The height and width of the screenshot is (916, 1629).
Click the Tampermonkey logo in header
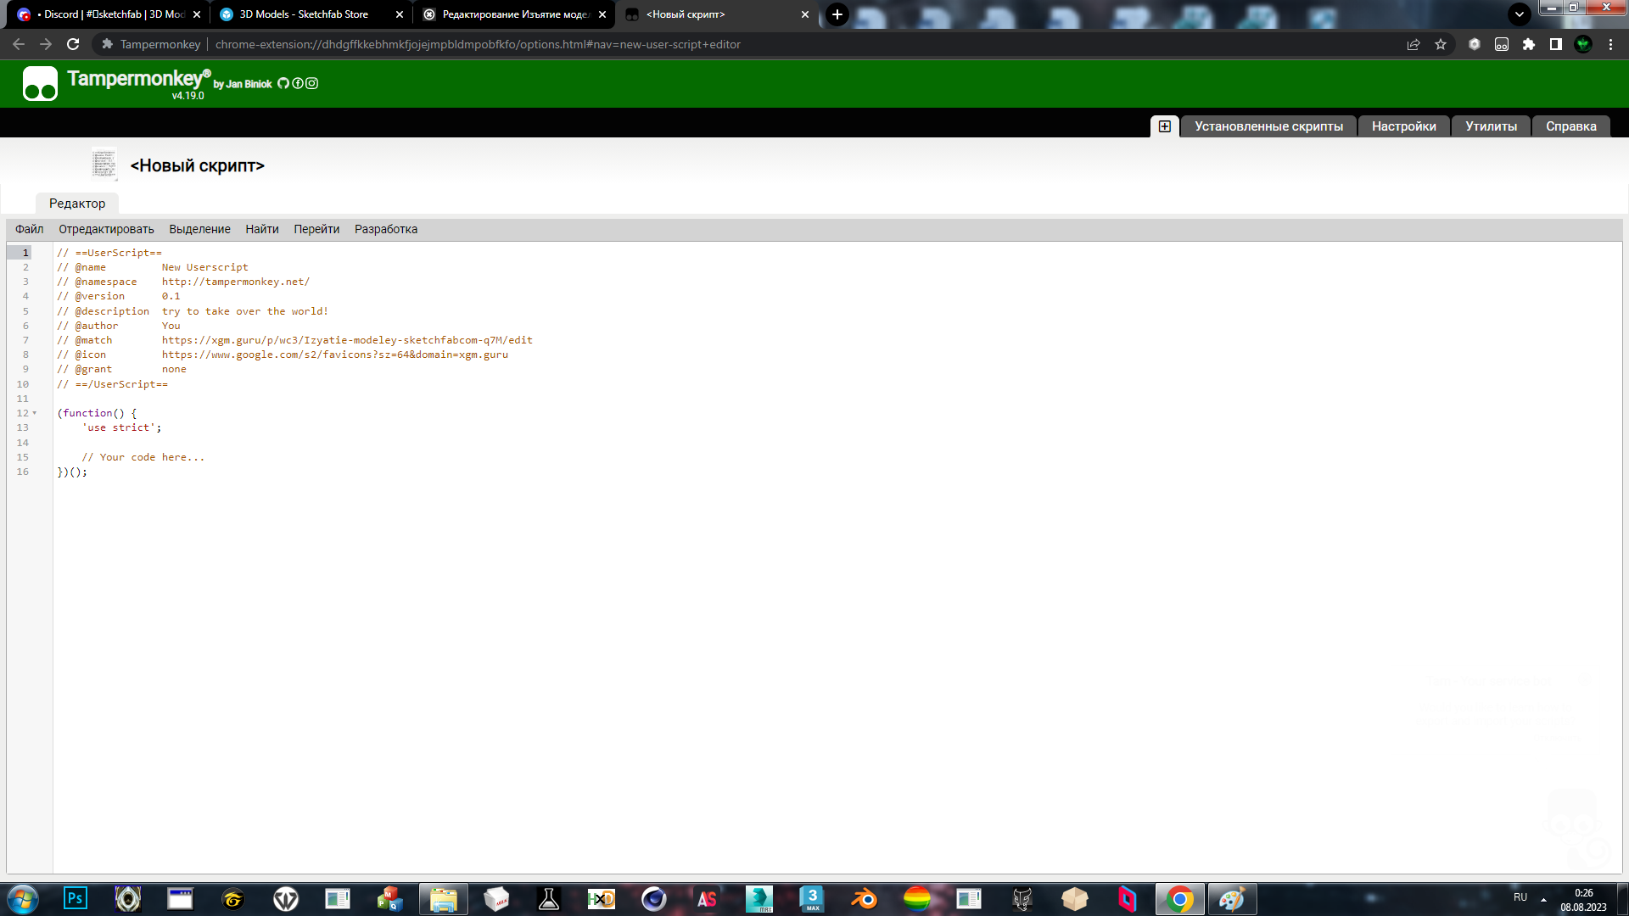pos(40,83)
